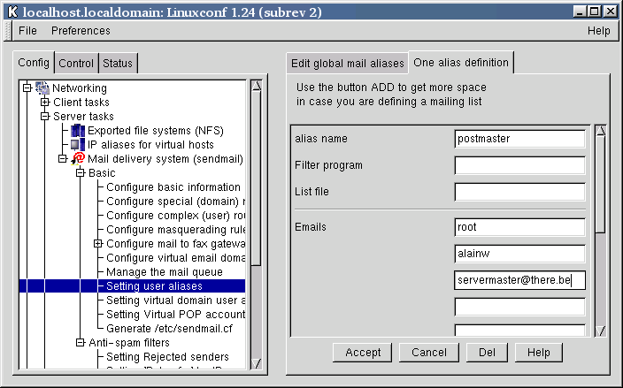
Task: Open the Help menu in menu bar
Action: tap(599, 31)
